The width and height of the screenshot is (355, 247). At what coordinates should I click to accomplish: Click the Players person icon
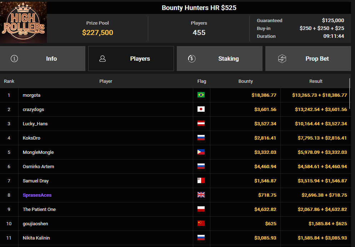tap(102, 59)
